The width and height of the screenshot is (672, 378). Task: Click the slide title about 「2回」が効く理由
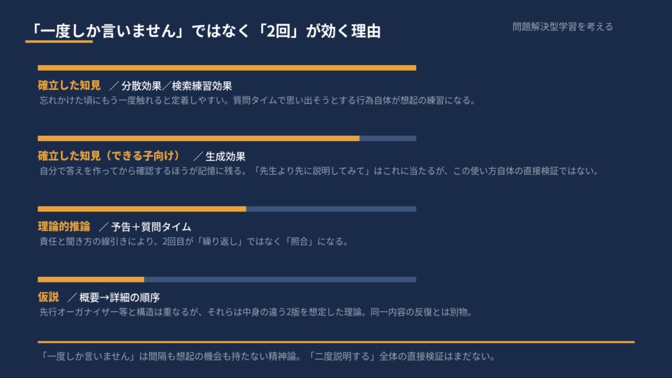click(205, 31)
